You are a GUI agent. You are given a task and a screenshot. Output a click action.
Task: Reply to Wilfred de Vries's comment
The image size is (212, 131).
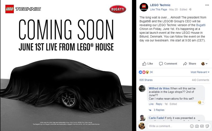pos(159,104)
